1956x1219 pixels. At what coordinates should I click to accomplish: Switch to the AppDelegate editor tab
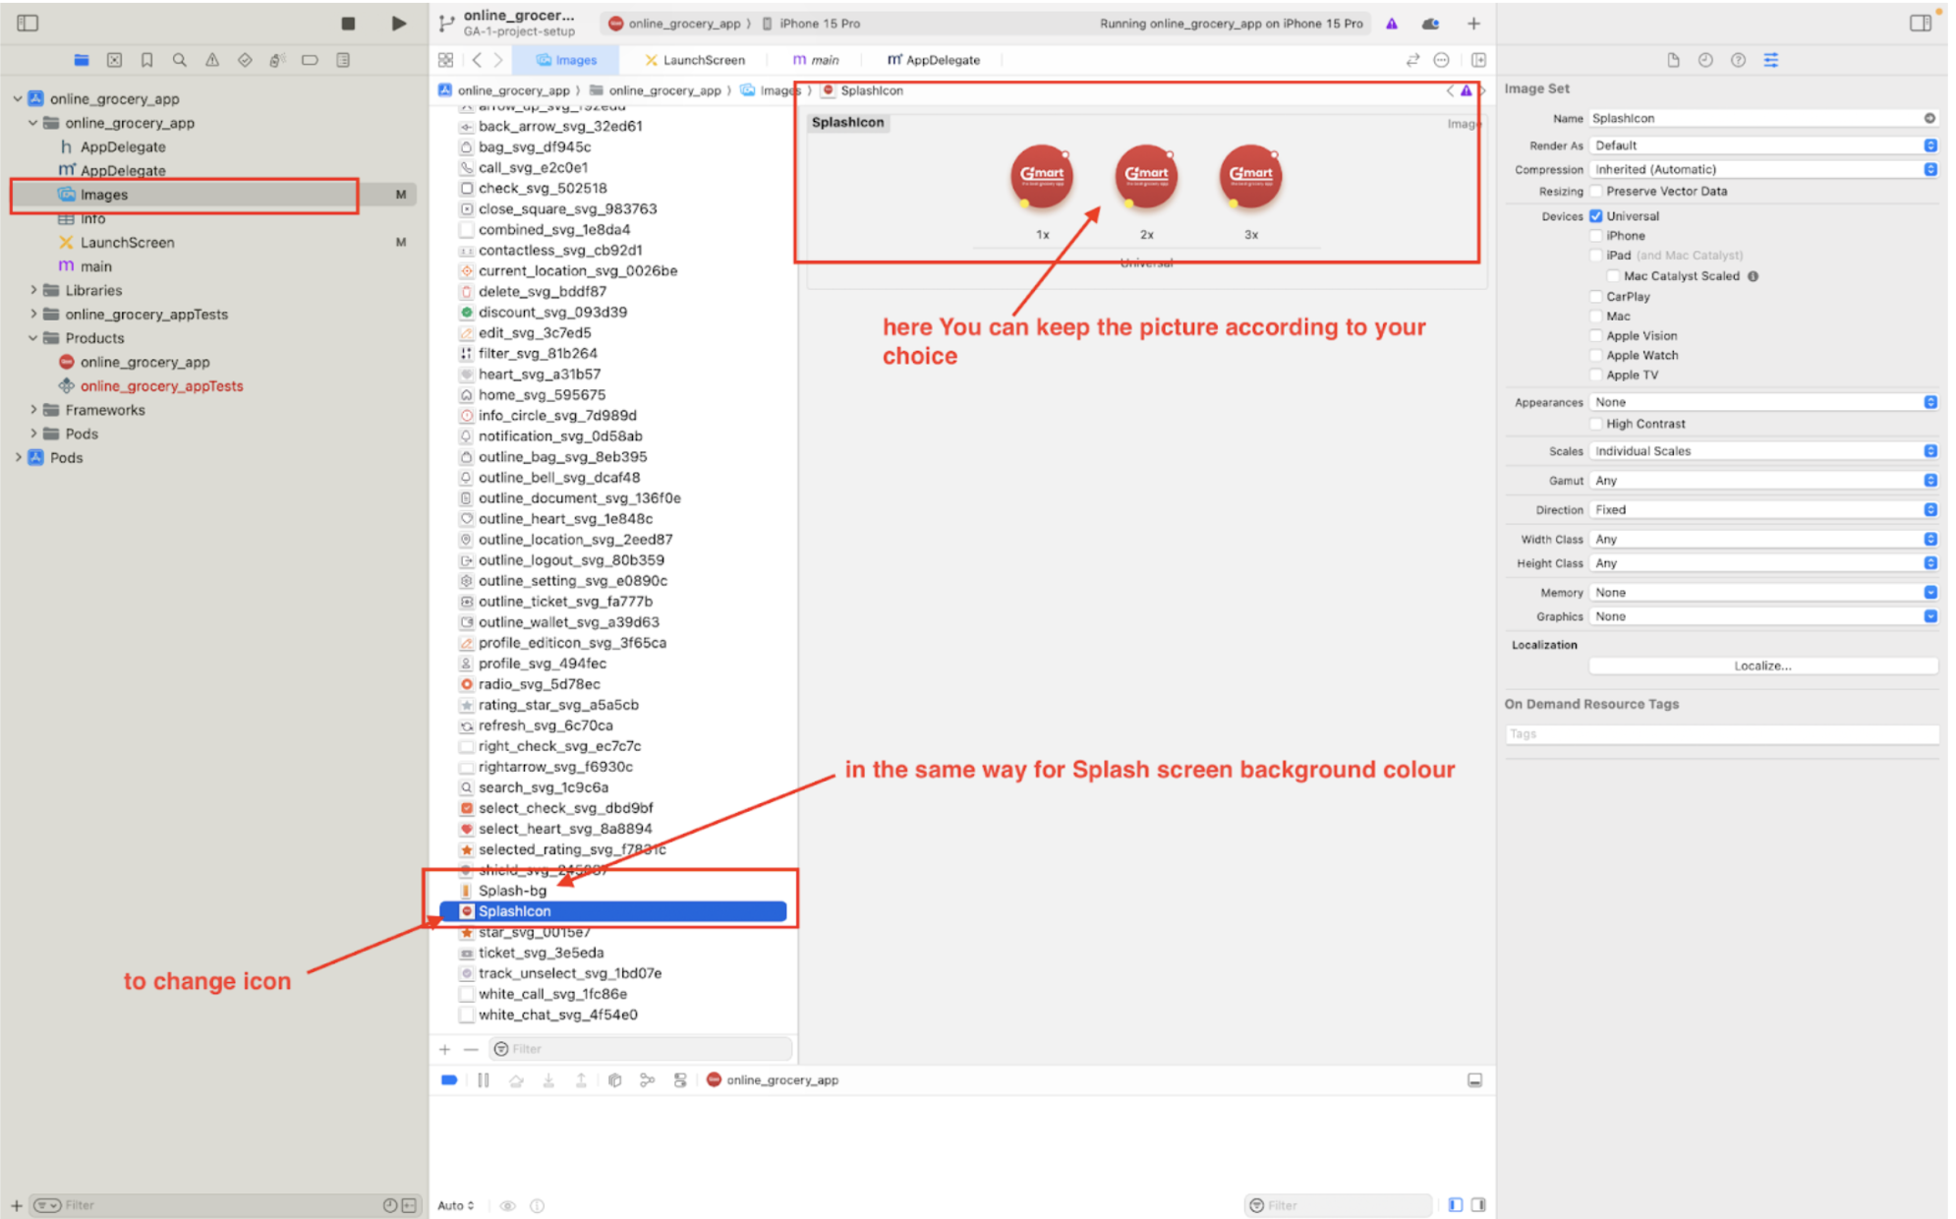934,60
